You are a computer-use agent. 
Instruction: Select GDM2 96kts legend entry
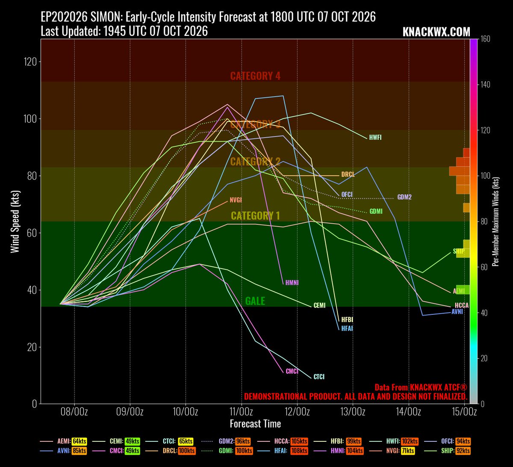point(226,441)
